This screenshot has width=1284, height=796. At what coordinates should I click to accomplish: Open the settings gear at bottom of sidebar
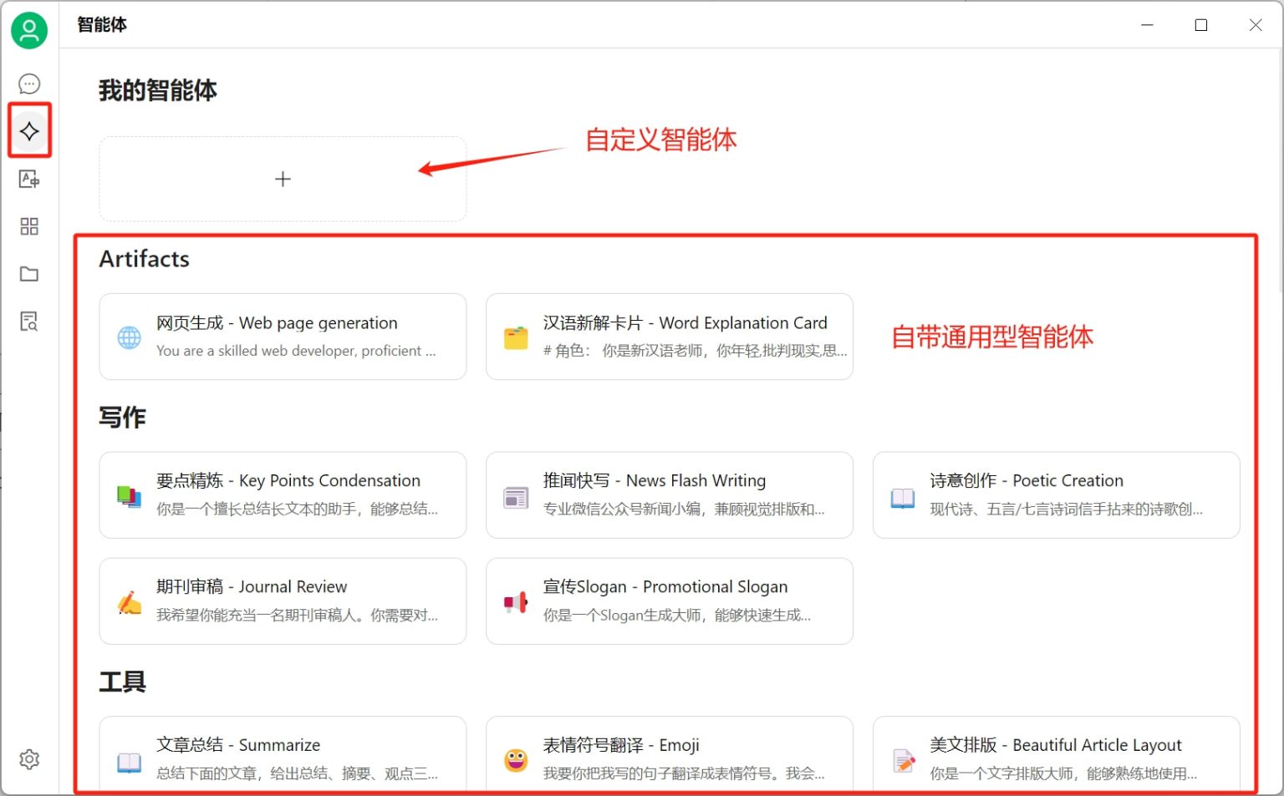[x=29, y=758]
